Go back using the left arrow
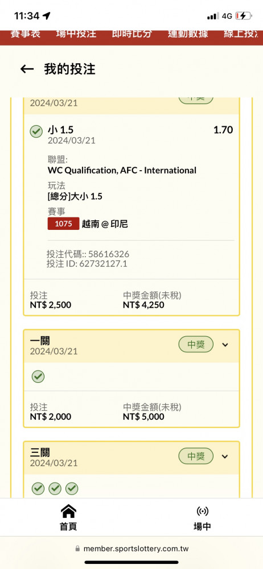 click(x=27, y=69)
